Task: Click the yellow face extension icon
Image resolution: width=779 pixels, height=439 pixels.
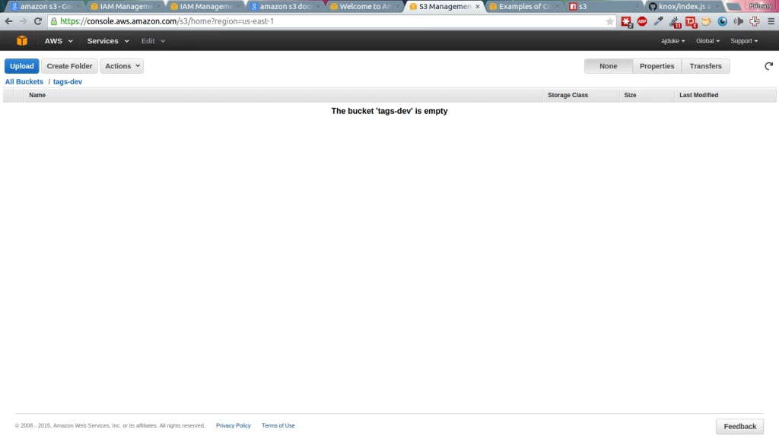Action: [706, 21]
